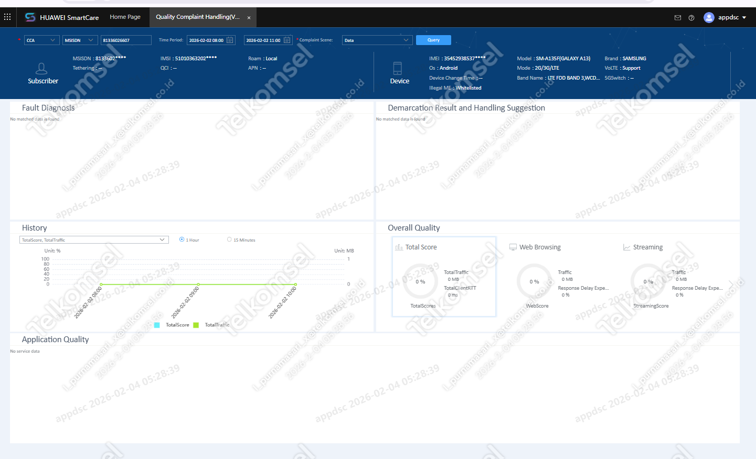
Task: Expand the CCA dropdown
Action: coord(42,40)
